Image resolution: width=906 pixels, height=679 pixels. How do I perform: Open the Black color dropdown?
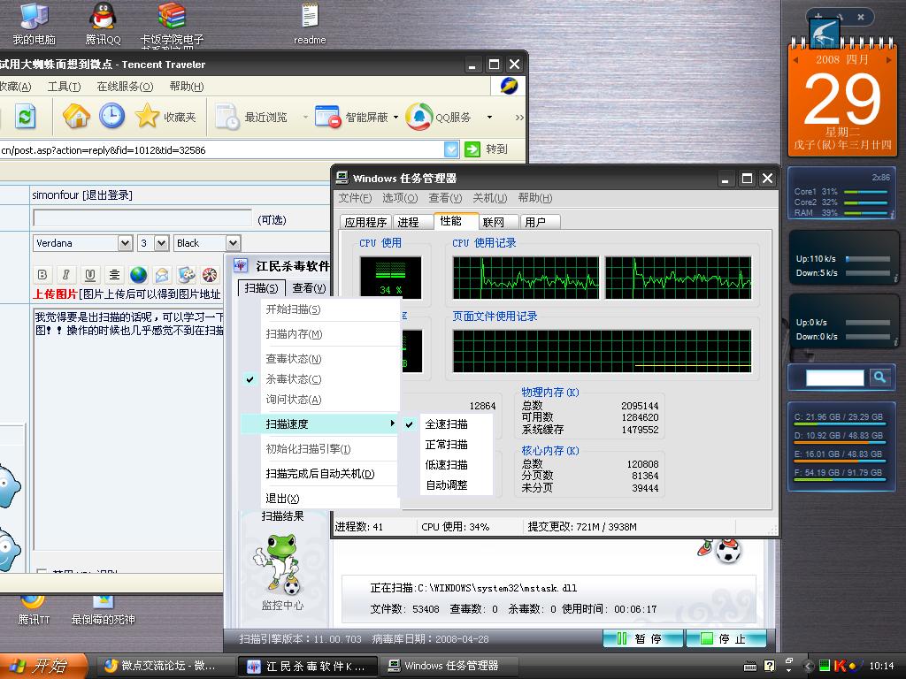click(233, 243)
